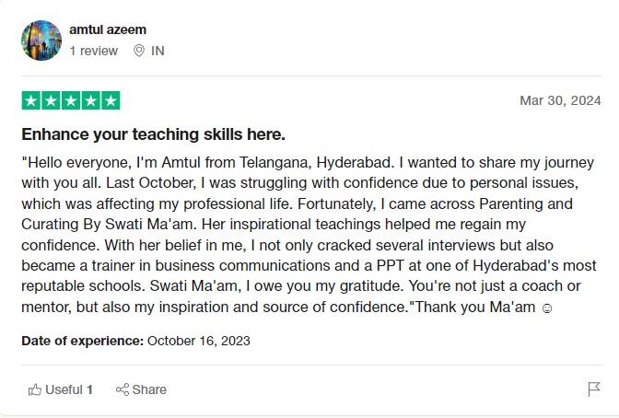The width and height of the screenshot is (619, 418).
Task: Click the location pin icon
Action: coord(139,51)
